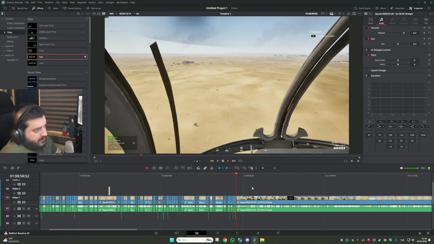
Task: Click the speaker volume icon
Action: click(x=401, y=168)
